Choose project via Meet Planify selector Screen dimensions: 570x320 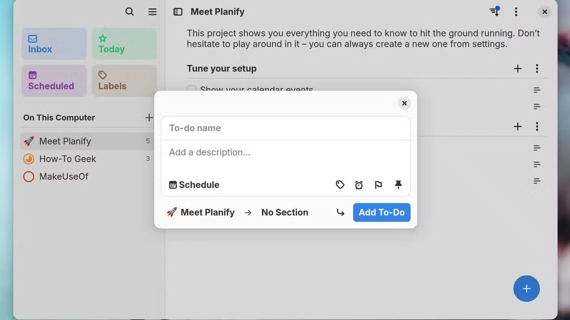point(201,212)
